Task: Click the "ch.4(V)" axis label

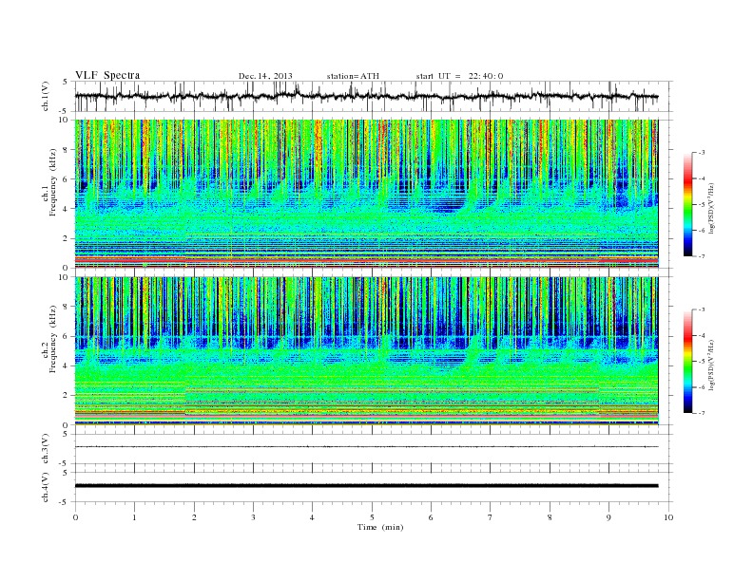Action: coord(46,487)
